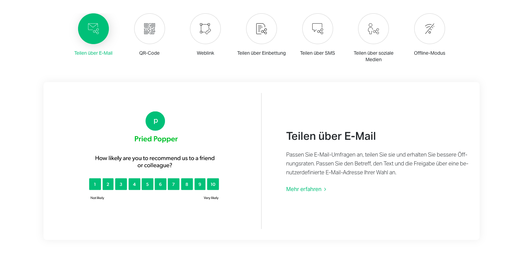Rate 1 on the recommendation scale
507x256 pixels.
click(x=95, y=184)
